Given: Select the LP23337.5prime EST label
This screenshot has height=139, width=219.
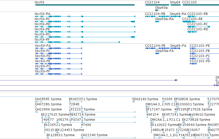Looking at the screenshot, I should (x=82, y=109).
